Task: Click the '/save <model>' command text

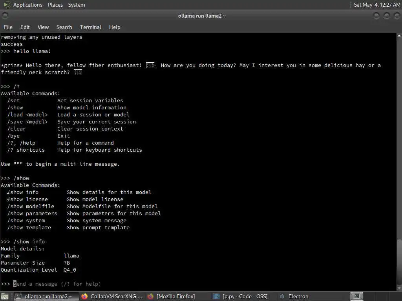Action: [x=27, y=122]
